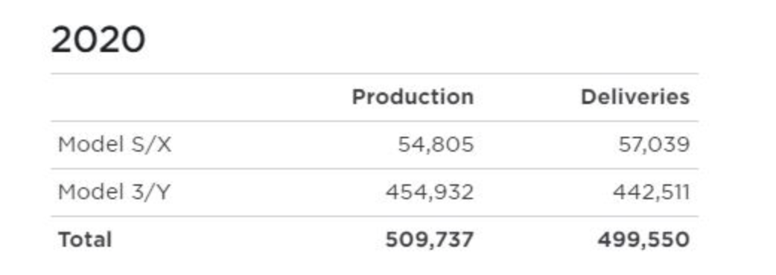Select total production value 509,737

[430, 239]
